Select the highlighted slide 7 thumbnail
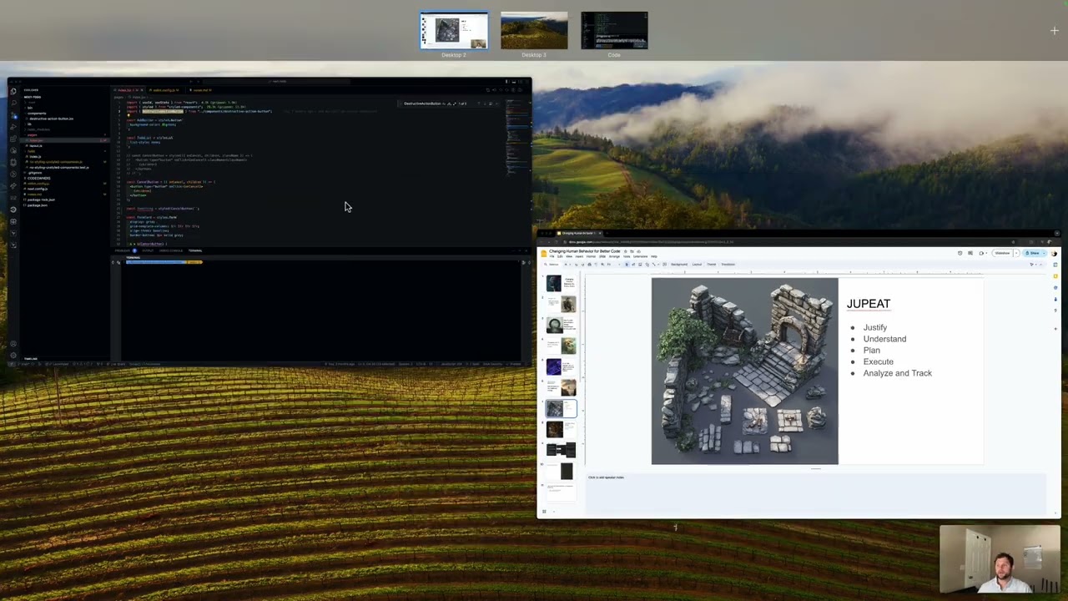 click(561, 408)
